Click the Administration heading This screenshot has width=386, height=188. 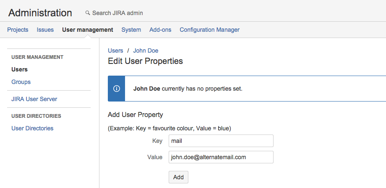click(x=40, y=13)
